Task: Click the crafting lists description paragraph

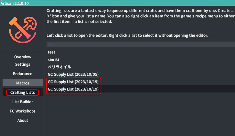Action: 141,16
